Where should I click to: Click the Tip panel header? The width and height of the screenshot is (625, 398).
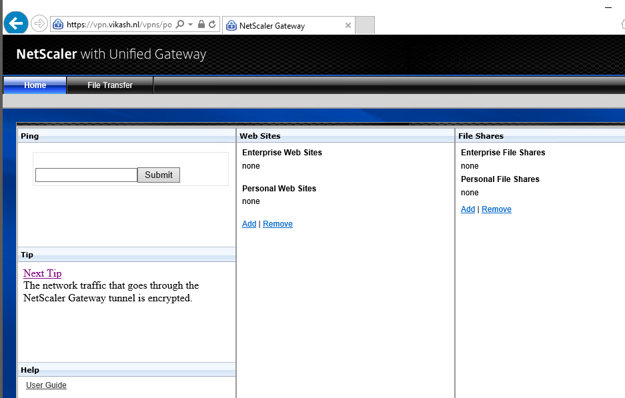pos(127,255)
